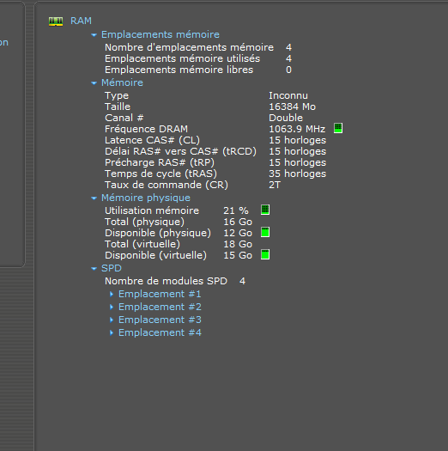Collapse the Mémoire section arrow
The image size is (448, 451).
pos(94,83)
